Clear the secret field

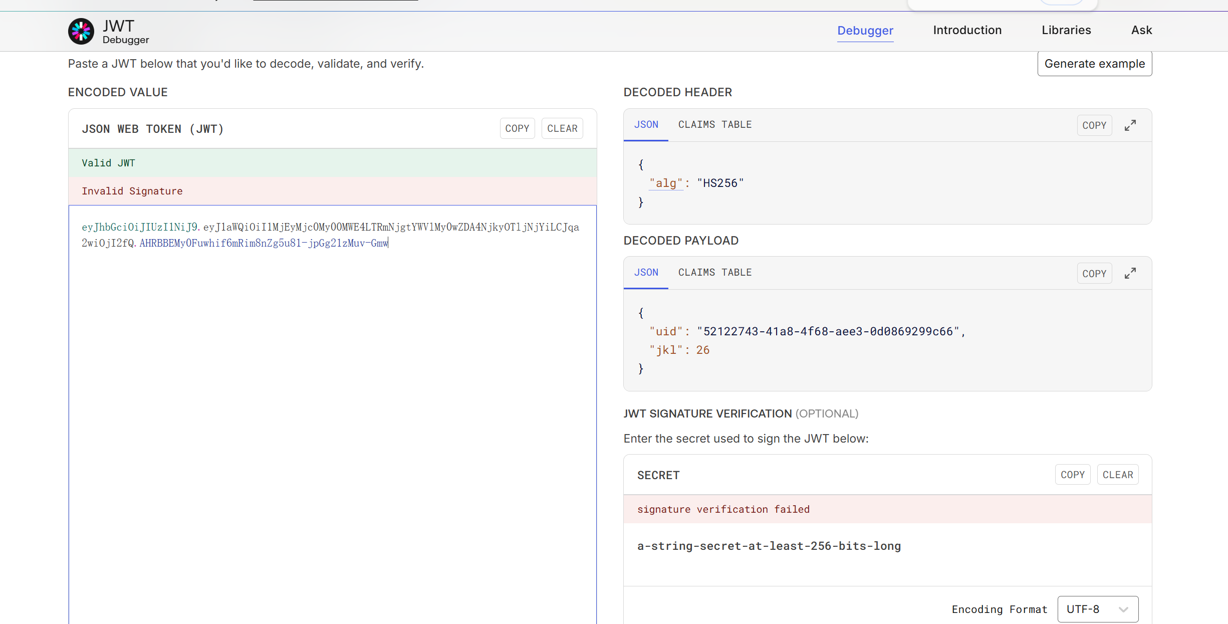point(1117,475)
